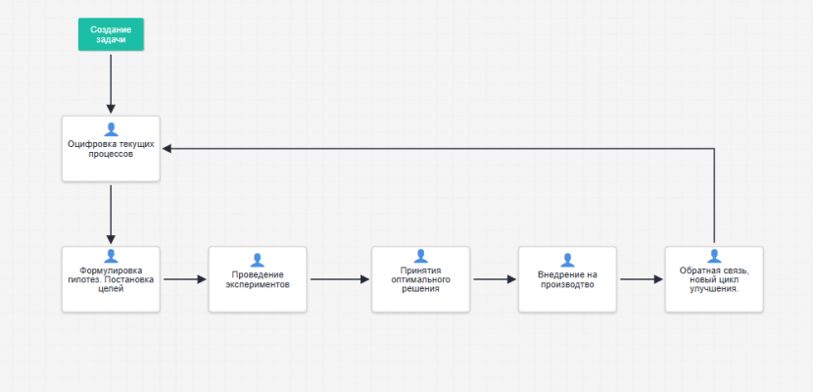Select the "Оцифровка текущих процессов" text label
This screenshot has width=813, height=392.
111,149
